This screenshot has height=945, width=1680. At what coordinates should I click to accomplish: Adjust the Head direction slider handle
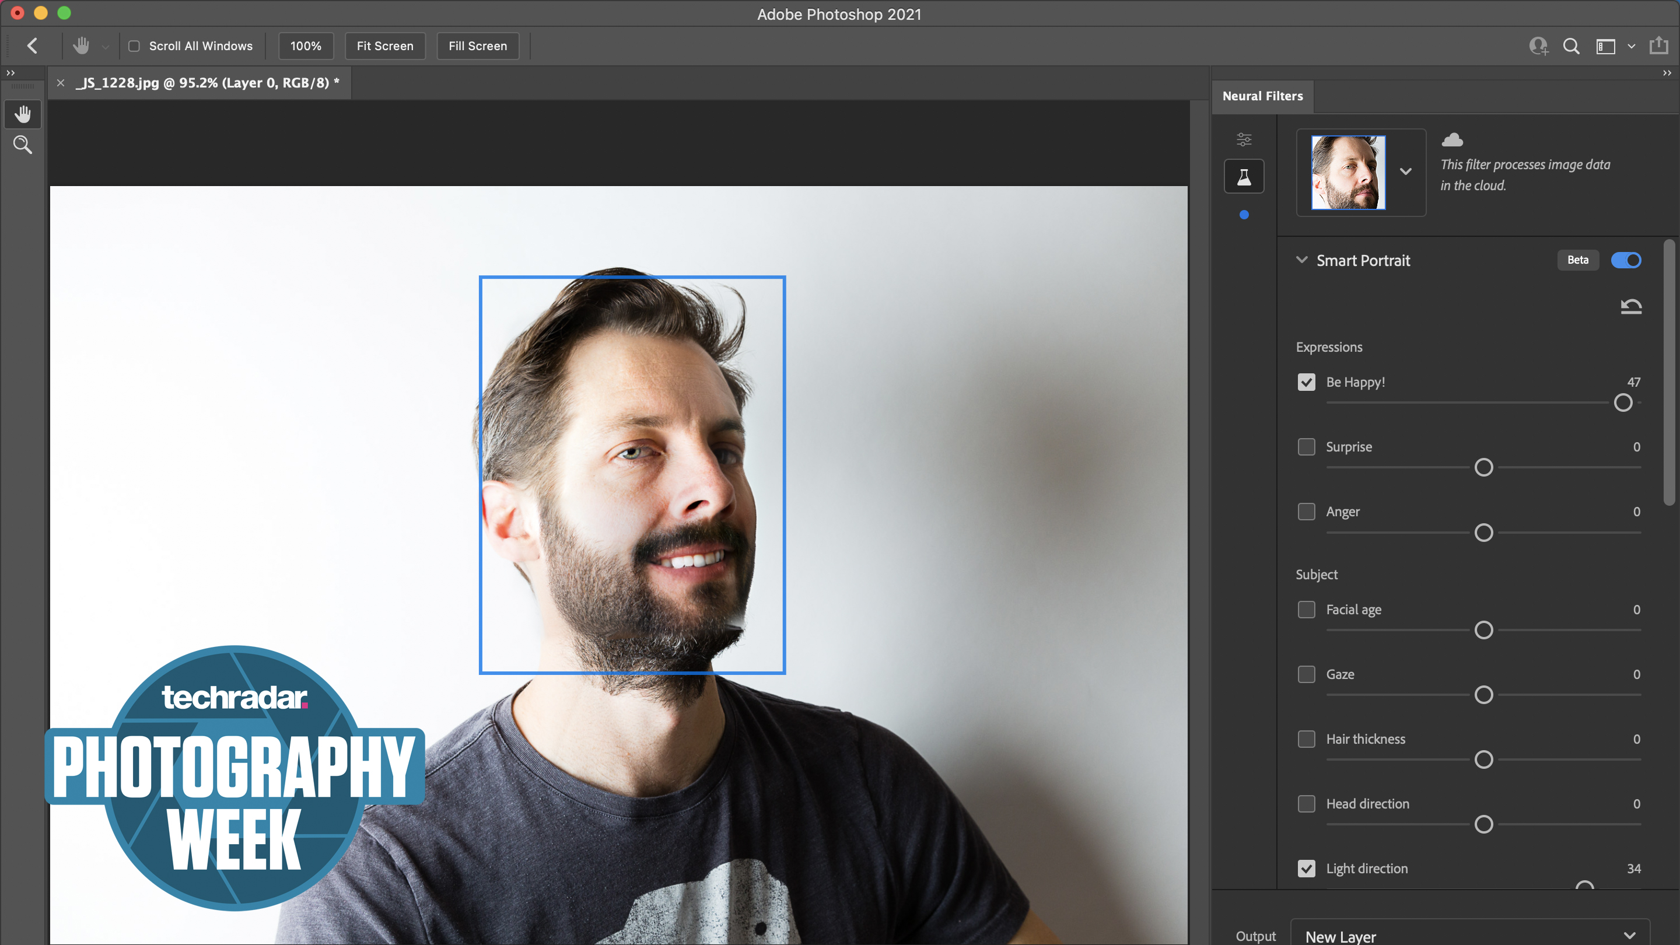click(1483, 824)
